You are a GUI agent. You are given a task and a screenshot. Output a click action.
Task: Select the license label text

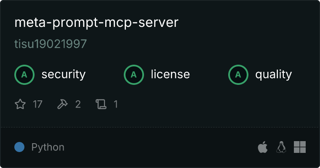[x=171, y=74]
